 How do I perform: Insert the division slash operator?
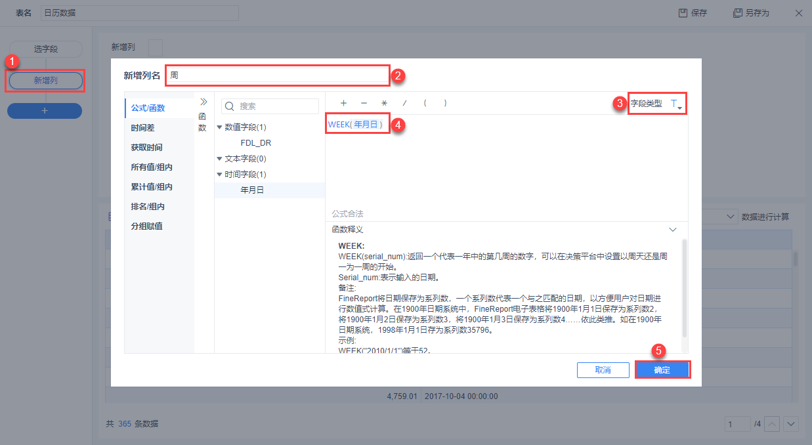(404, 103)
